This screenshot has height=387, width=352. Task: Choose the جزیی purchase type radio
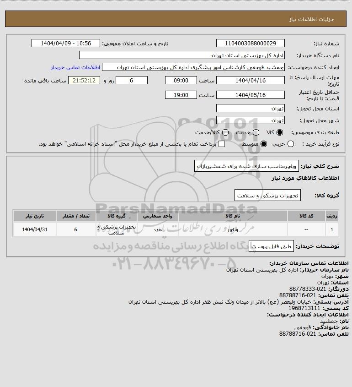pyautogui.click(x=291, y=144)
